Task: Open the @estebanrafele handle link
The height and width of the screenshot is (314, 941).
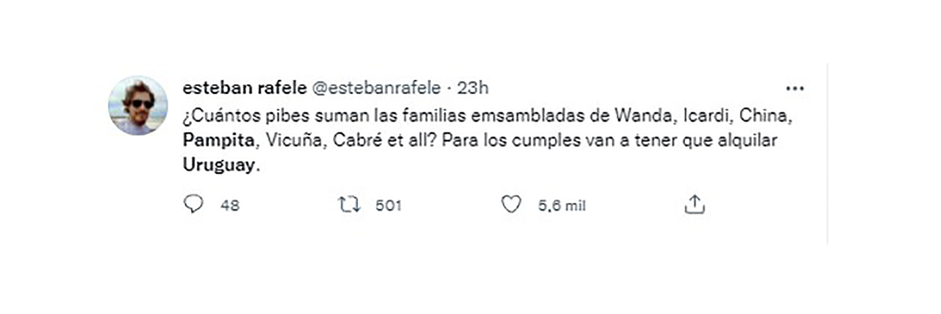Action: click(376, 88)
